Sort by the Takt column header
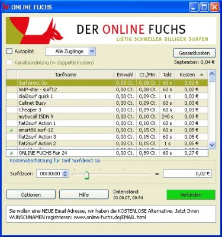This screenshot has width=222, height=237. click(167, 75)
